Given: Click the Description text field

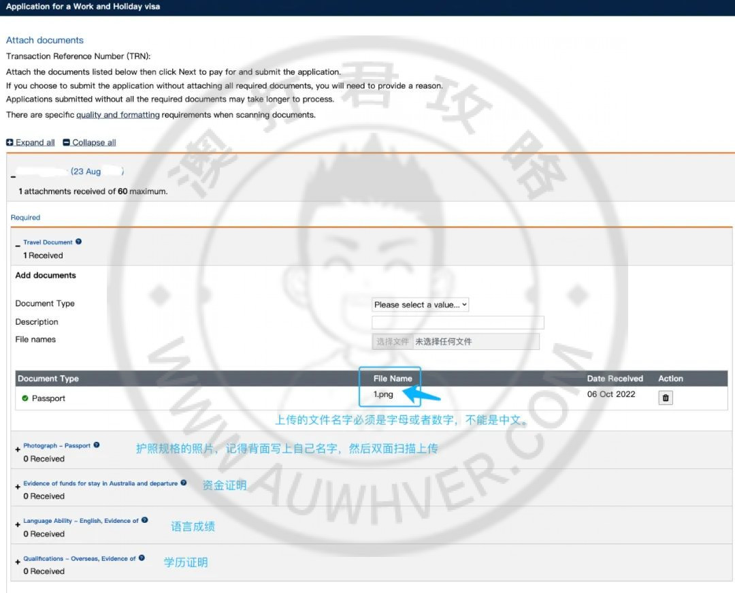Looking at the screenshot, I should [458, 323].
